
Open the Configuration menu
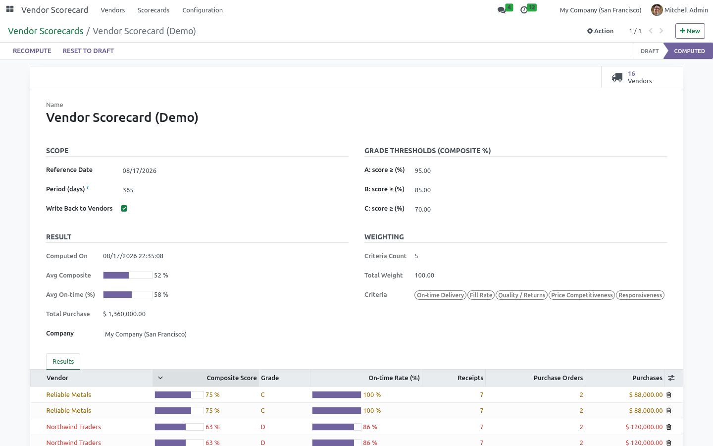[x=203, y=10]
